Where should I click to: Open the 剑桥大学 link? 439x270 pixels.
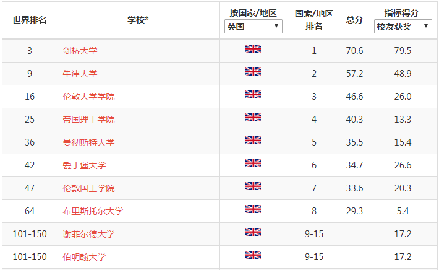(x=80, y=51)
